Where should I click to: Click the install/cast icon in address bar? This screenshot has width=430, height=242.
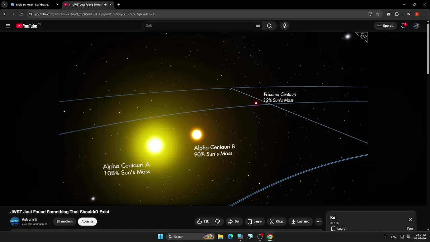click(370, 14)
